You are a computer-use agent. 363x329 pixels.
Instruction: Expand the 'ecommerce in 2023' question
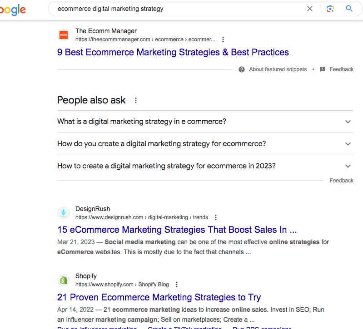pyautogui.click(x=205, y=166)
